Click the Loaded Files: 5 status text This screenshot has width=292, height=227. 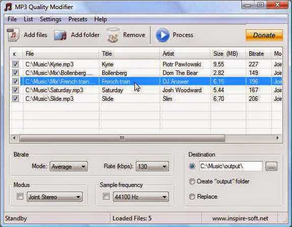(132, 218)
